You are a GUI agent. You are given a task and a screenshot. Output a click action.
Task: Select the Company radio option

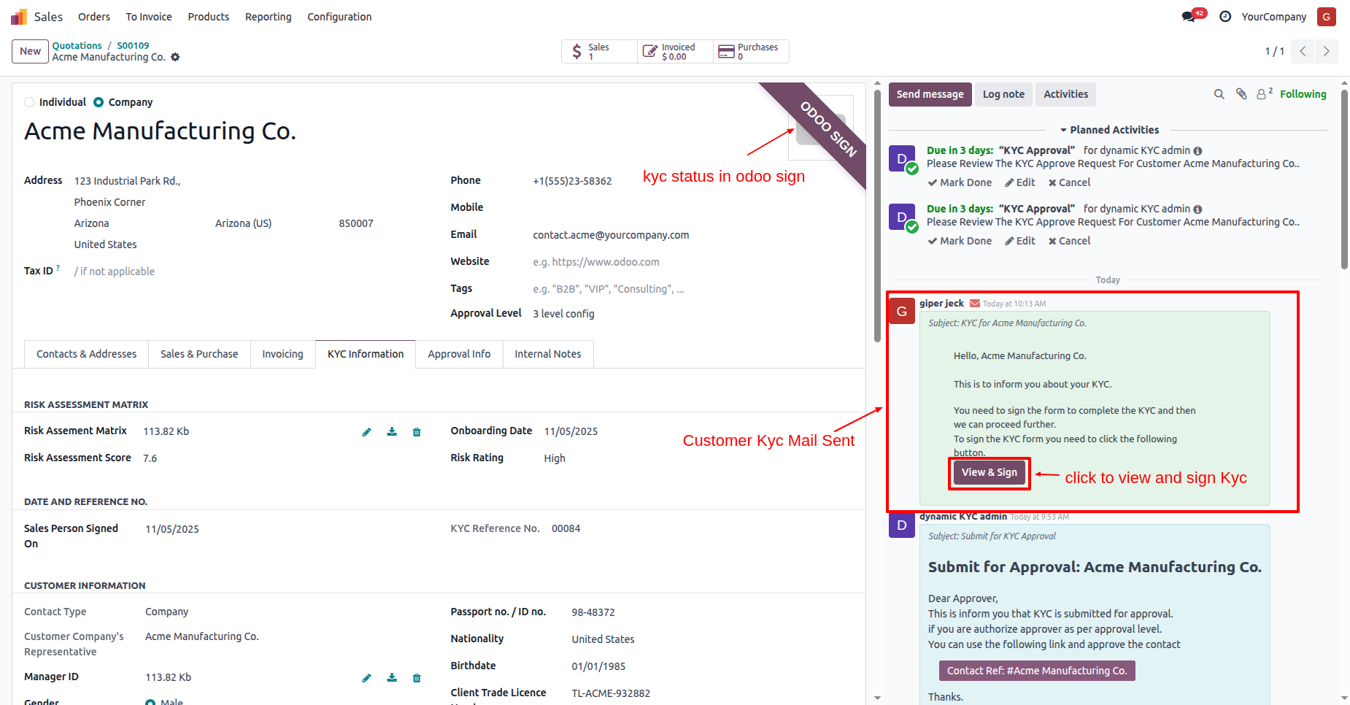(x=99, y=102)
